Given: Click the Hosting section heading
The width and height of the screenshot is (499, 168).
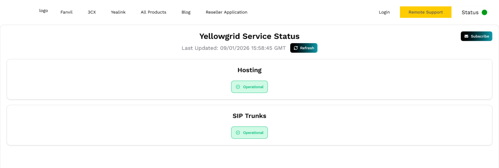Looking at the screenshot, I should pos(249,70).
